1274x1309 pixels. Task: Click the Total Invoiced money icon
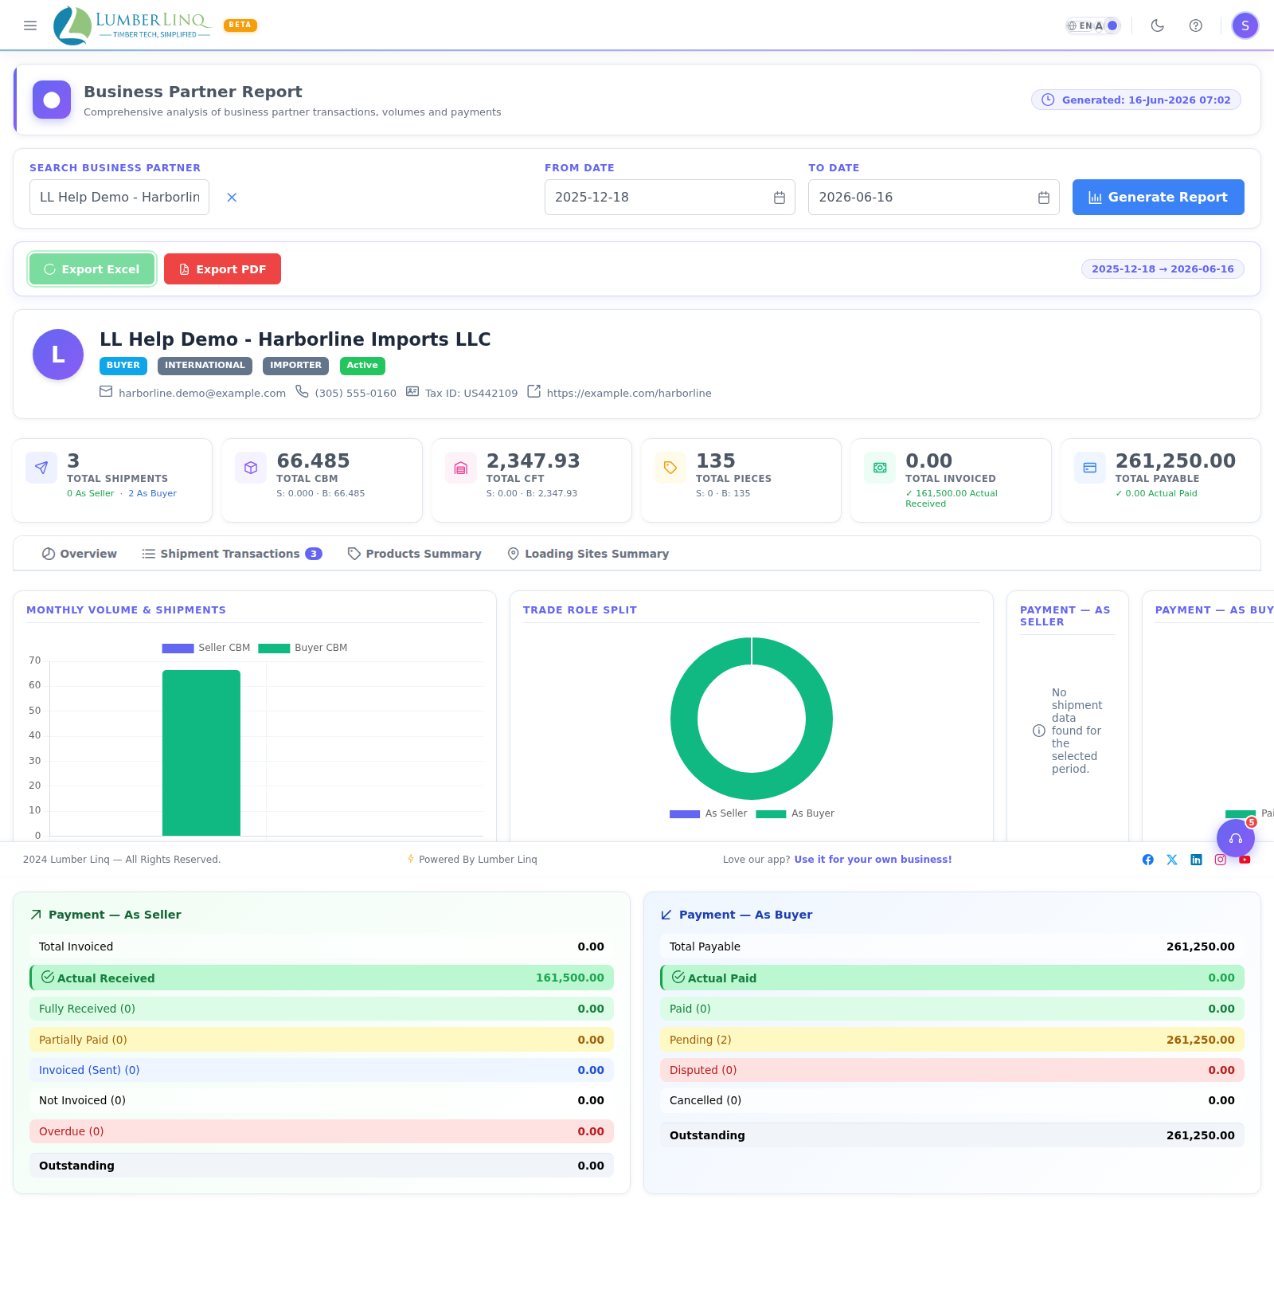point(880,468)
